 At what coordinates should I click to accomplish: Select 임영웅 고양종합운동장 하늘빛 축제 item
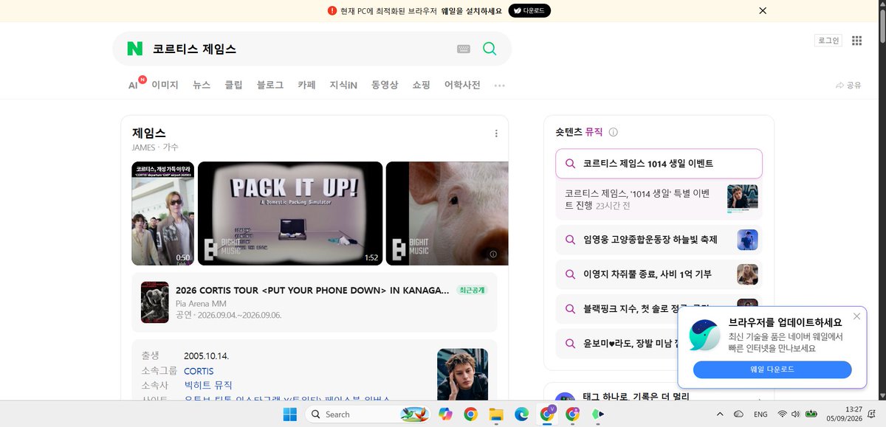point(659,240)
